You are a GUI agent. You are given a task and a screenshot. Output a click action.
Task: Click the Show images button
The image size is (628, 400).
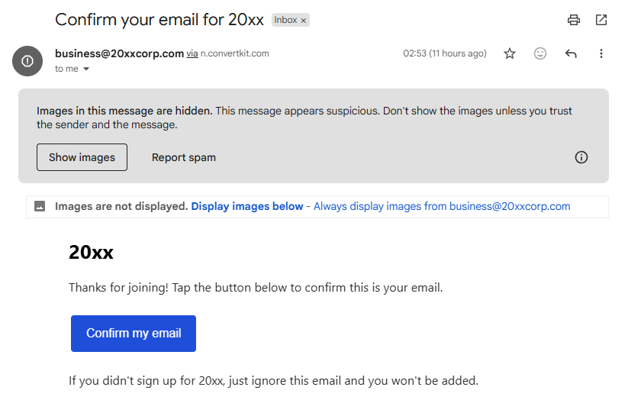coord(82,157)
